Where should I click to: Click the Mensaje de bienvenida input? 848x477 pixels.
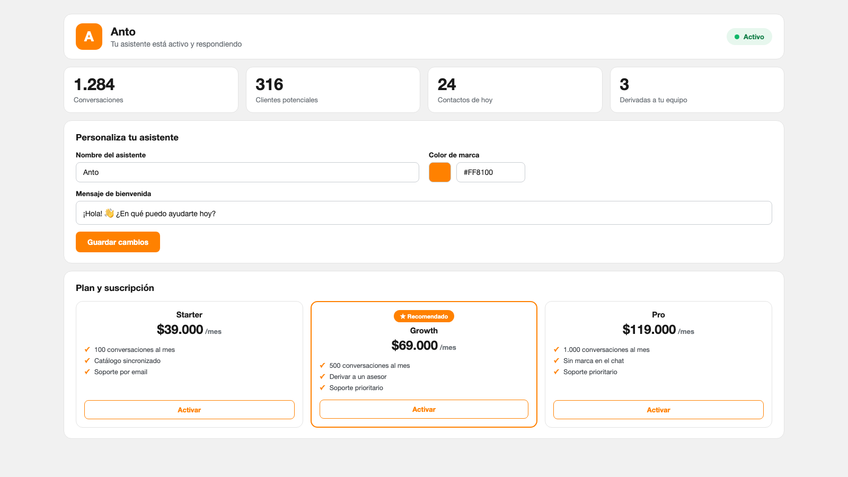[424, 213]
